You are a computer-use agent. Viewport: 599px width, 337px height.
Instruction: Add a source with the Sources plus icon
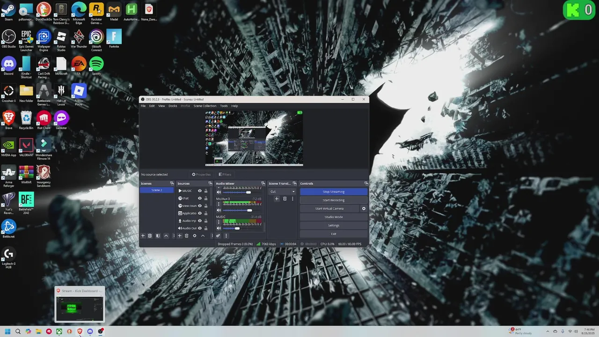[x=179, y=236]
